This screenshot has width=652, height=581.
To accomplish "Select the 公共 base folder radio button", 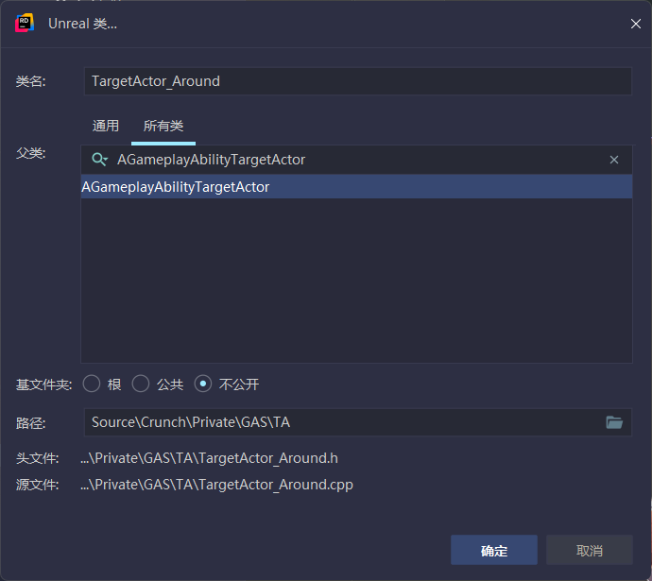I will (x=141, y=384).
